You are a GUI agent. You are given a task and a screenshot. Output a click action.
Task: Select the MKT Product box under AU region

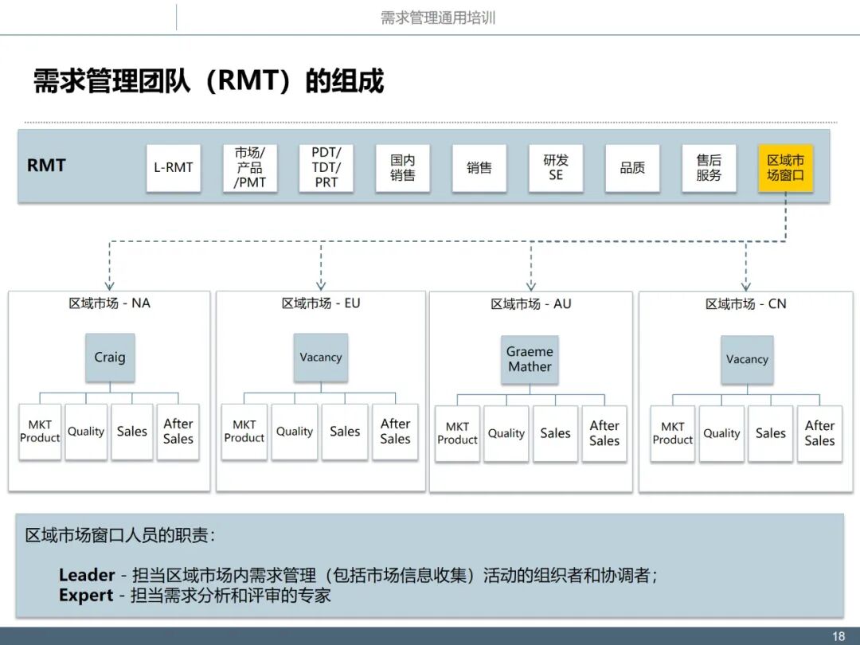pyautogui.click(x=456, y=434)
